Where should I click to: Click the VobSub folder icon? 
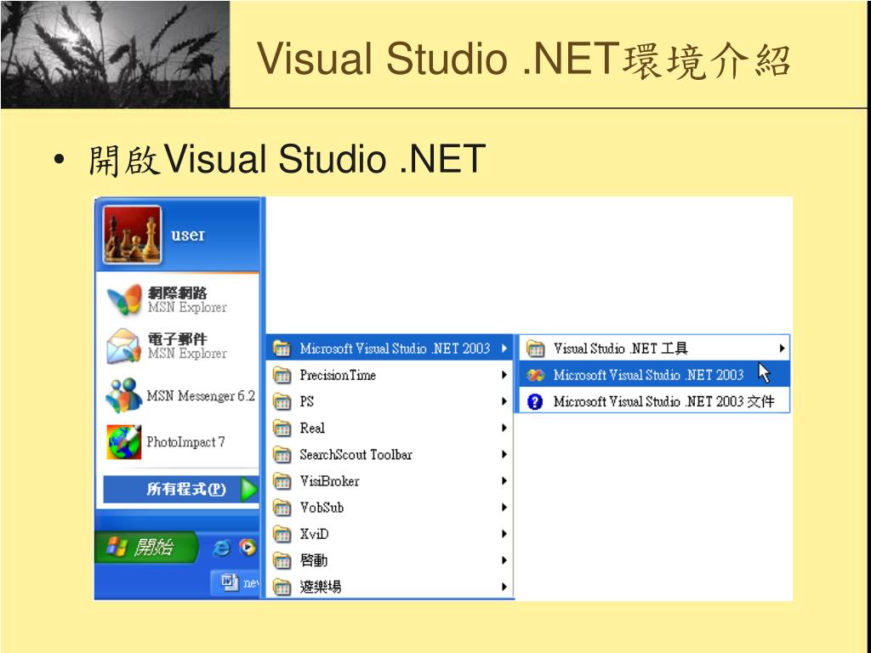point(282,508)
